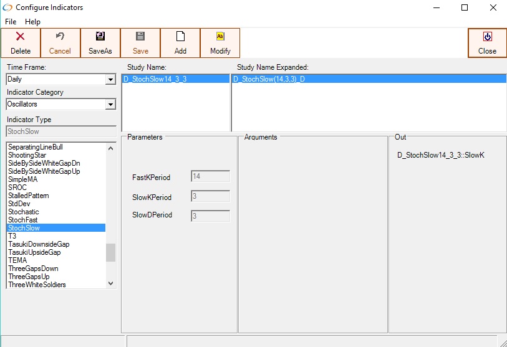Open the File menu
The image size is (507, 347).
[11, 22]
